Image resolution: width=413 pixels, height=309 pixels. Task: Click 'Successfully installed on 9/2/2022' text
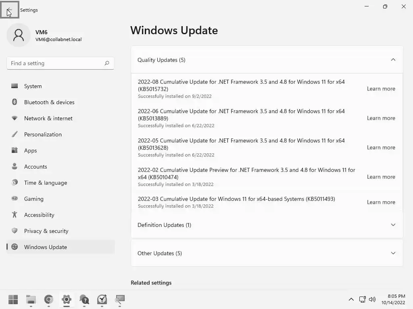click(x=175, y=96)
